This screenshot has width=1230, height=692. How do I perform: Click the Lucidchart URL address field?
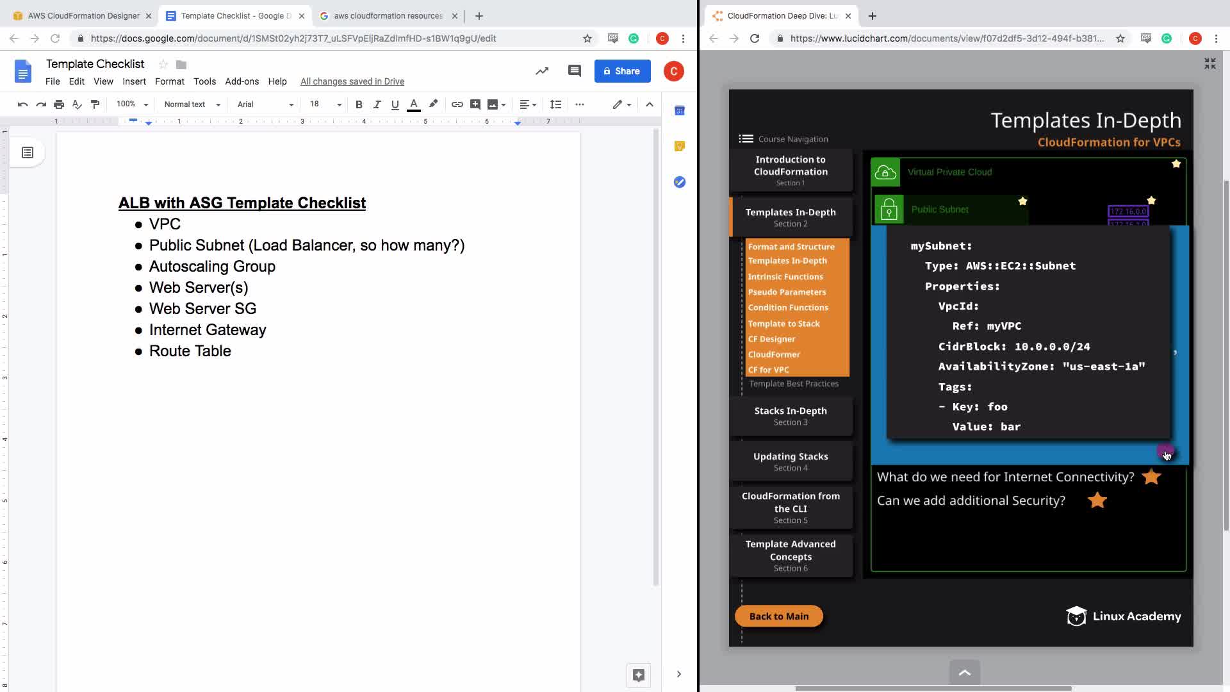pos(946,38)
